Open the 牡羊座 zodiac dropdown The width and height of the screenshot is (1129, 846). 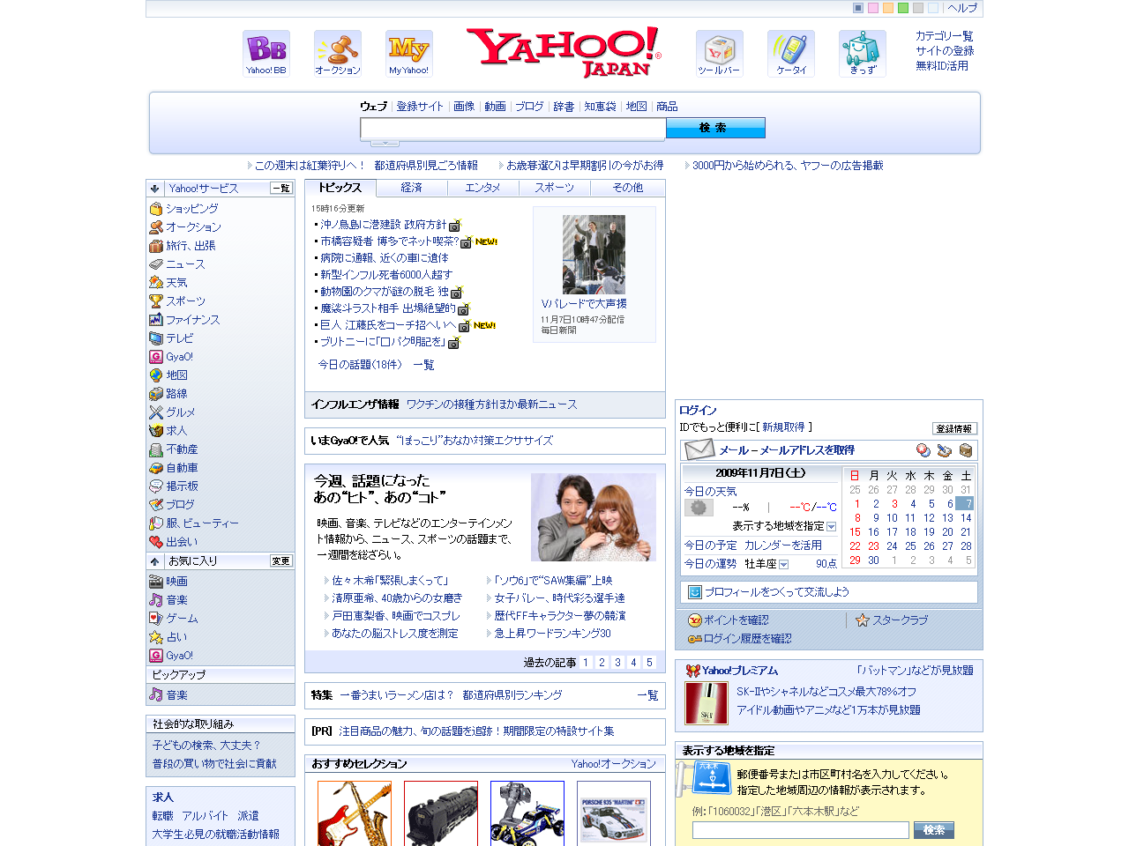point(783,565)
